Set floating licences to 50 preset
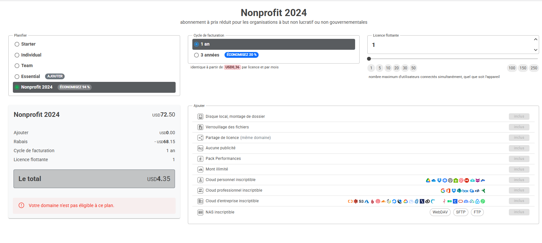This screenshot has height=243, width=542. point(413,68)
